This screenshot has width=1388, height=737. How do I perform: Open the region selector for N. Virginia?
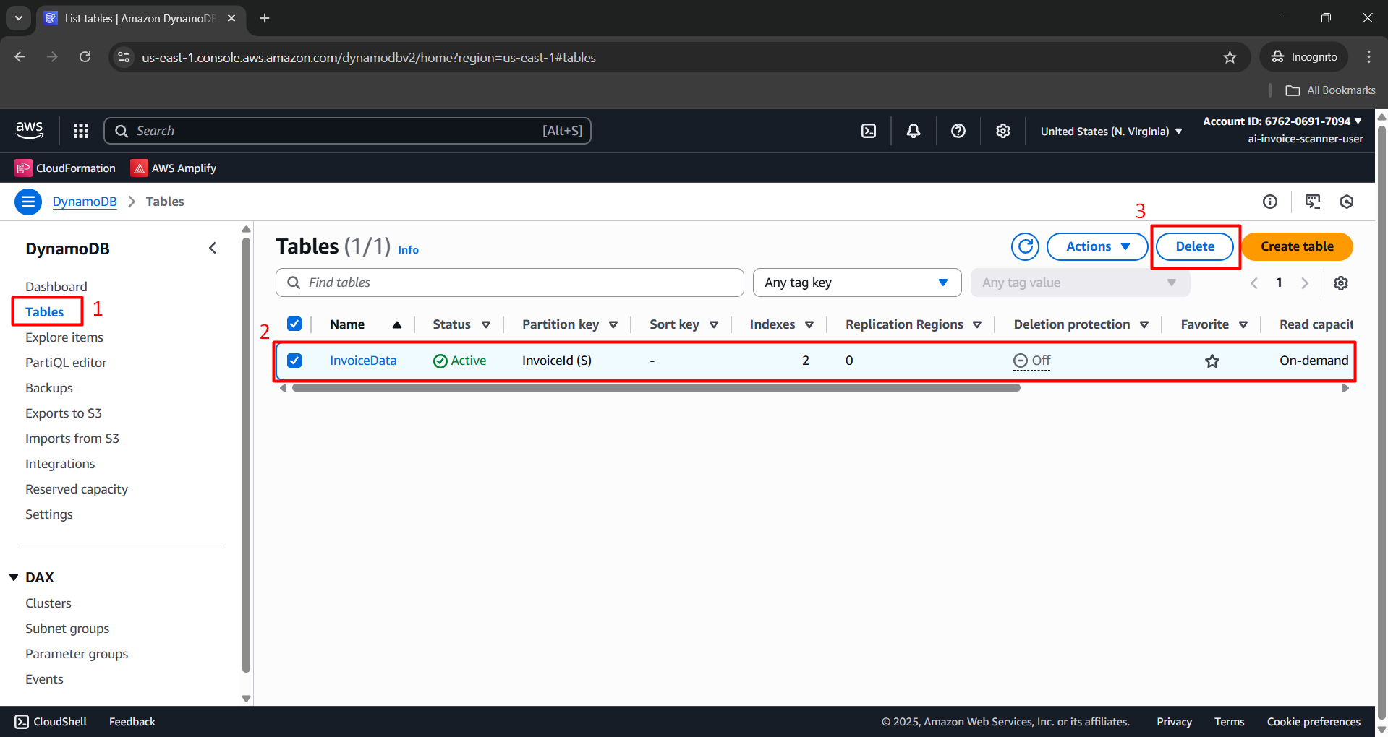[1110, 131]
